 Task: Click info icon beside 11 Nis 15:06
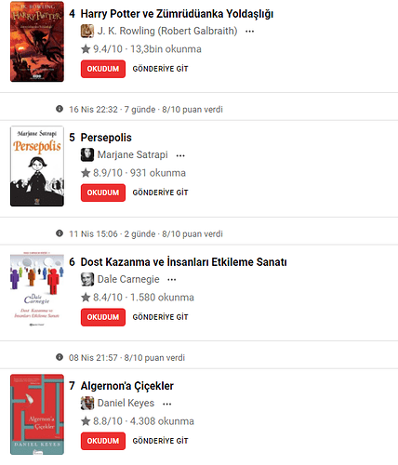coord(60,233)
